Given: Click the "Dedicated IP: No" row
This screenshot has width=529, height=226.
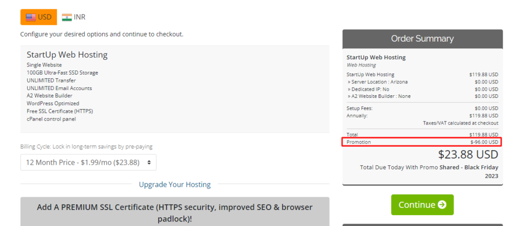Looking at the screenshot, I should [x=423, y=89].
